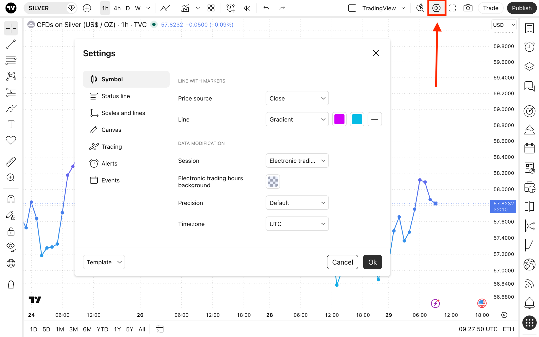Viewport: 539px width, 337px height.
Task: Select the 1h timeframe
Action: 105,8
